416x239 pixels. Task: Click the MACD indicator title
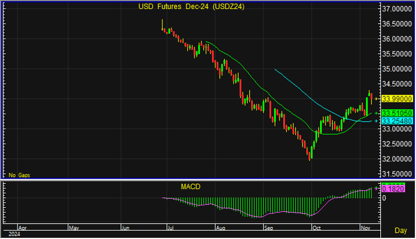pyautogui.click(x=190, y=187)
